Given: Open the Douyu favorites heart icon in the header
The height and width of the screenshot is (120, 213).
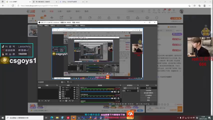Looking at the screenshot, I should 154,10.
